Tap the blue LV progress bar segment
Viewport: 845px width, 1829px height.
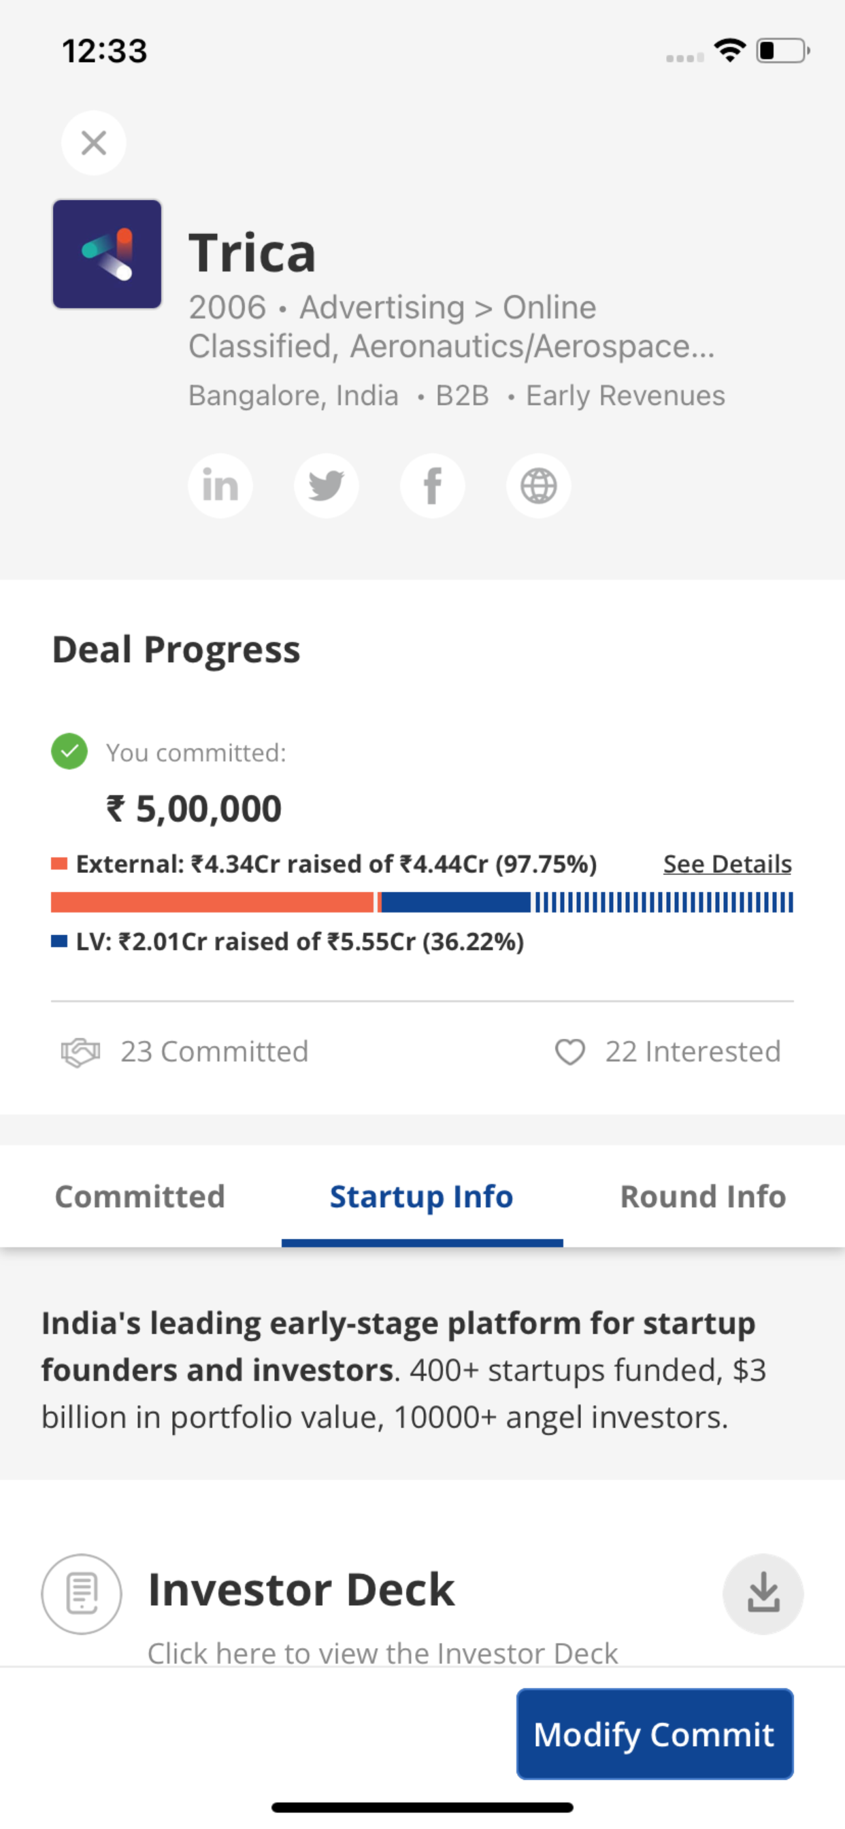[x=456, y=902]
